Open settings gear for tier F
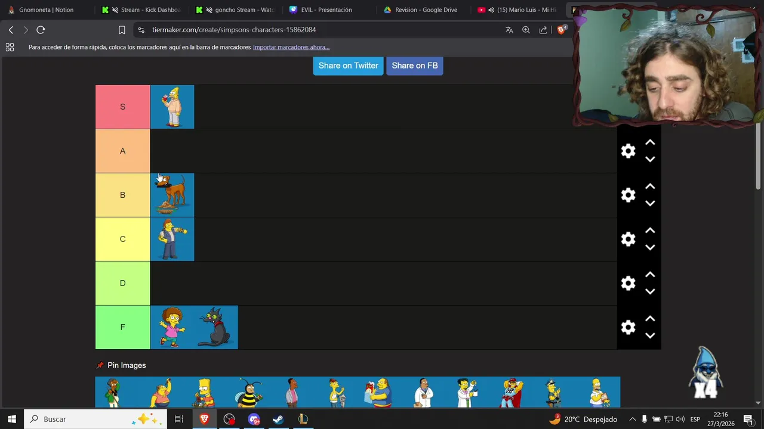This screenshot has height=429, width=764. 628,328
